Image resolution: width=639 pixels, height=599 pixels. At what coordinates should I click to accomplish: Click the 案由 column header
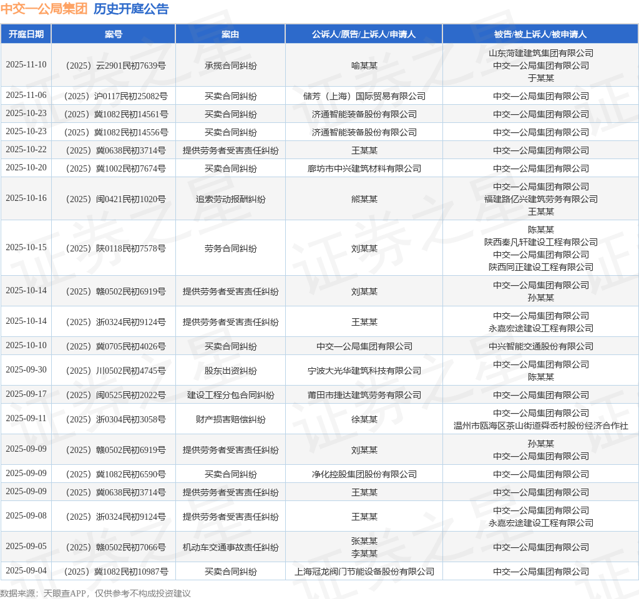(230, 34)
